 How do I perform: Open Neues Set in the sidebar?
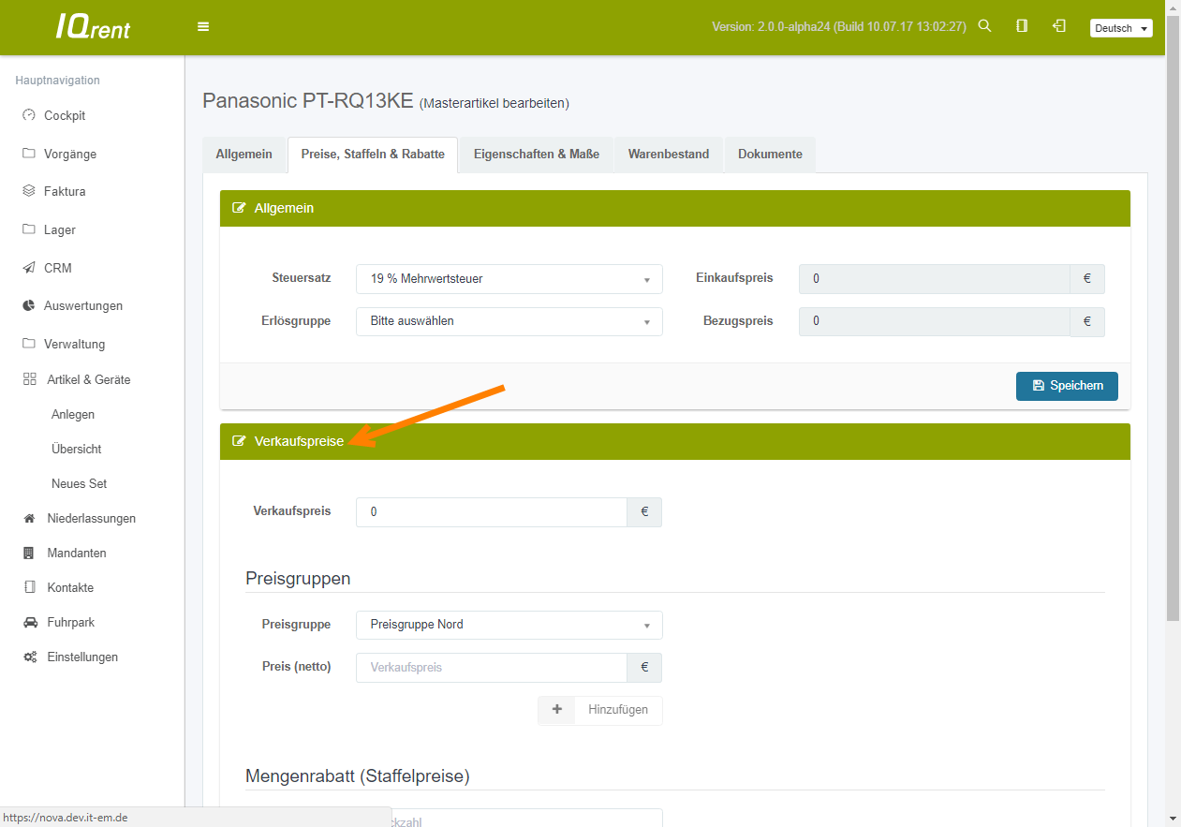(80, 483)
